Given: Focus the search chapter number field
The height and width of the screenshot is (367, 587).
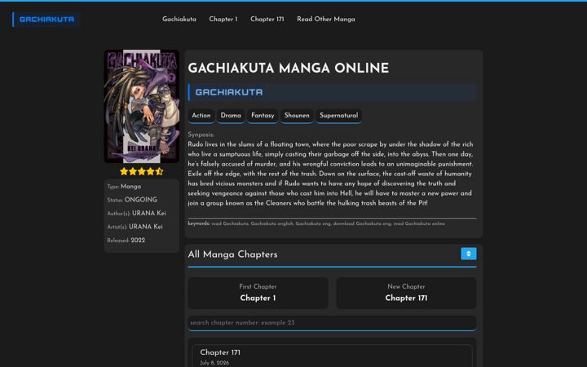Looking at the screenshot, I should [332, 323].
